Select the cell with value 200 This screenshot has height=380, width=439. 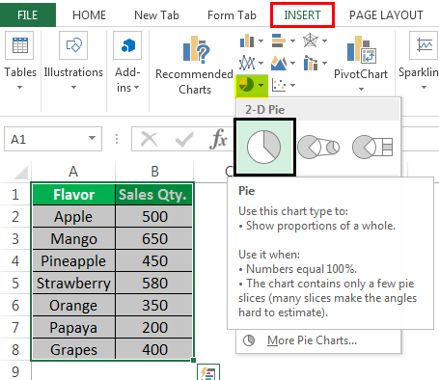coord(154,327)
